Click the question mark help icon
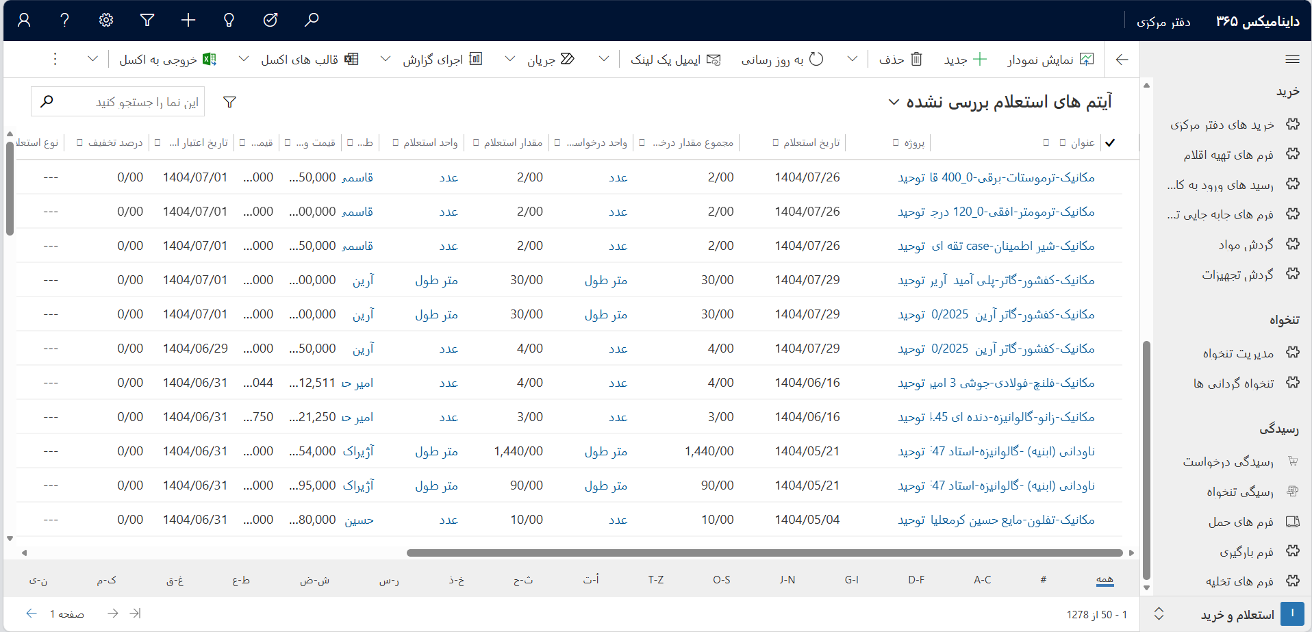Viewport: 1312px width, 632px height. tap(65, 20)
